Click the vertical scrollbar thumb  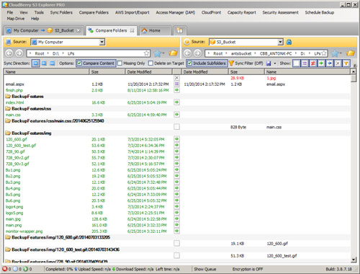[354, 79]
